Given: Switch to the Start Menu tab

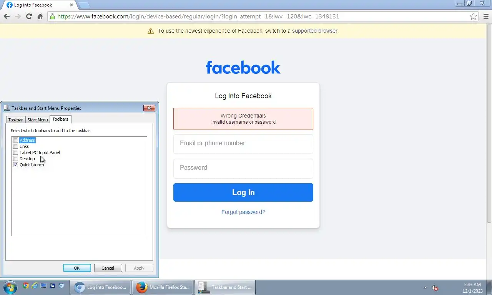Looking at the screenshot, I should (38, 120).
